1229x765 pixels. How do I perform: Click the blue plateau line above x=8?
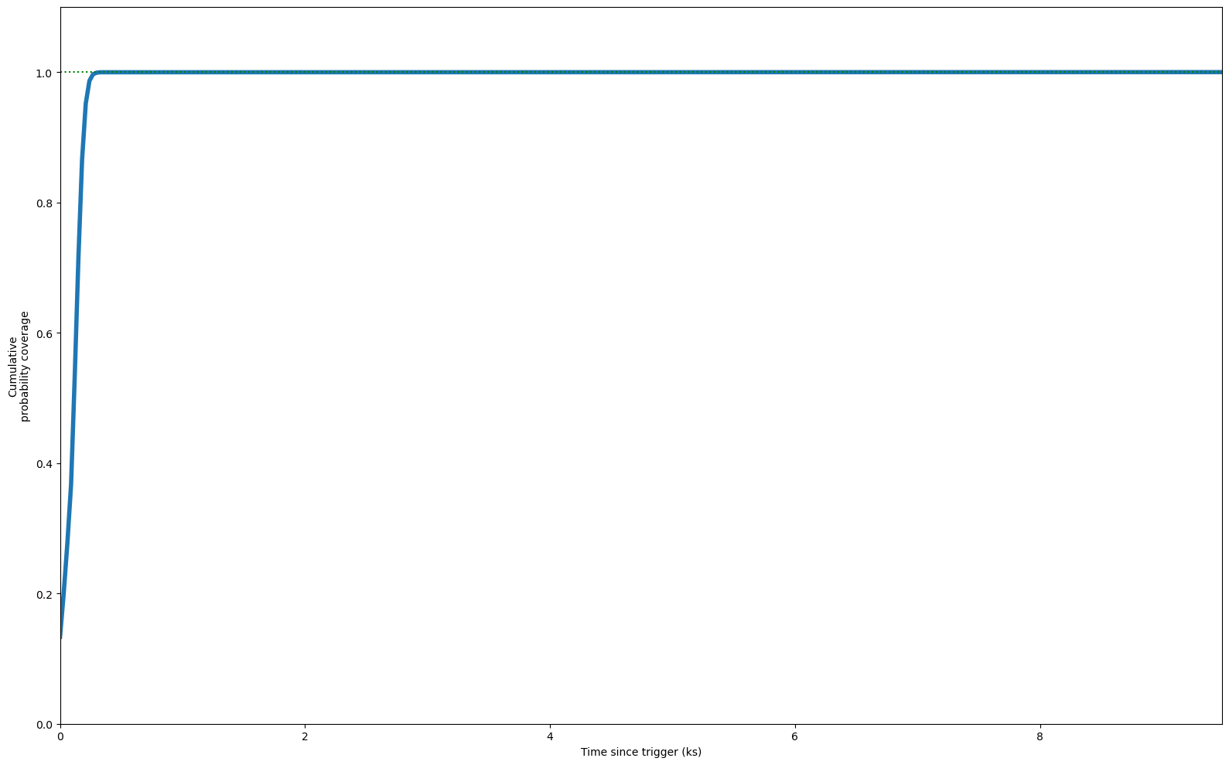click(x=1040, y=72)
